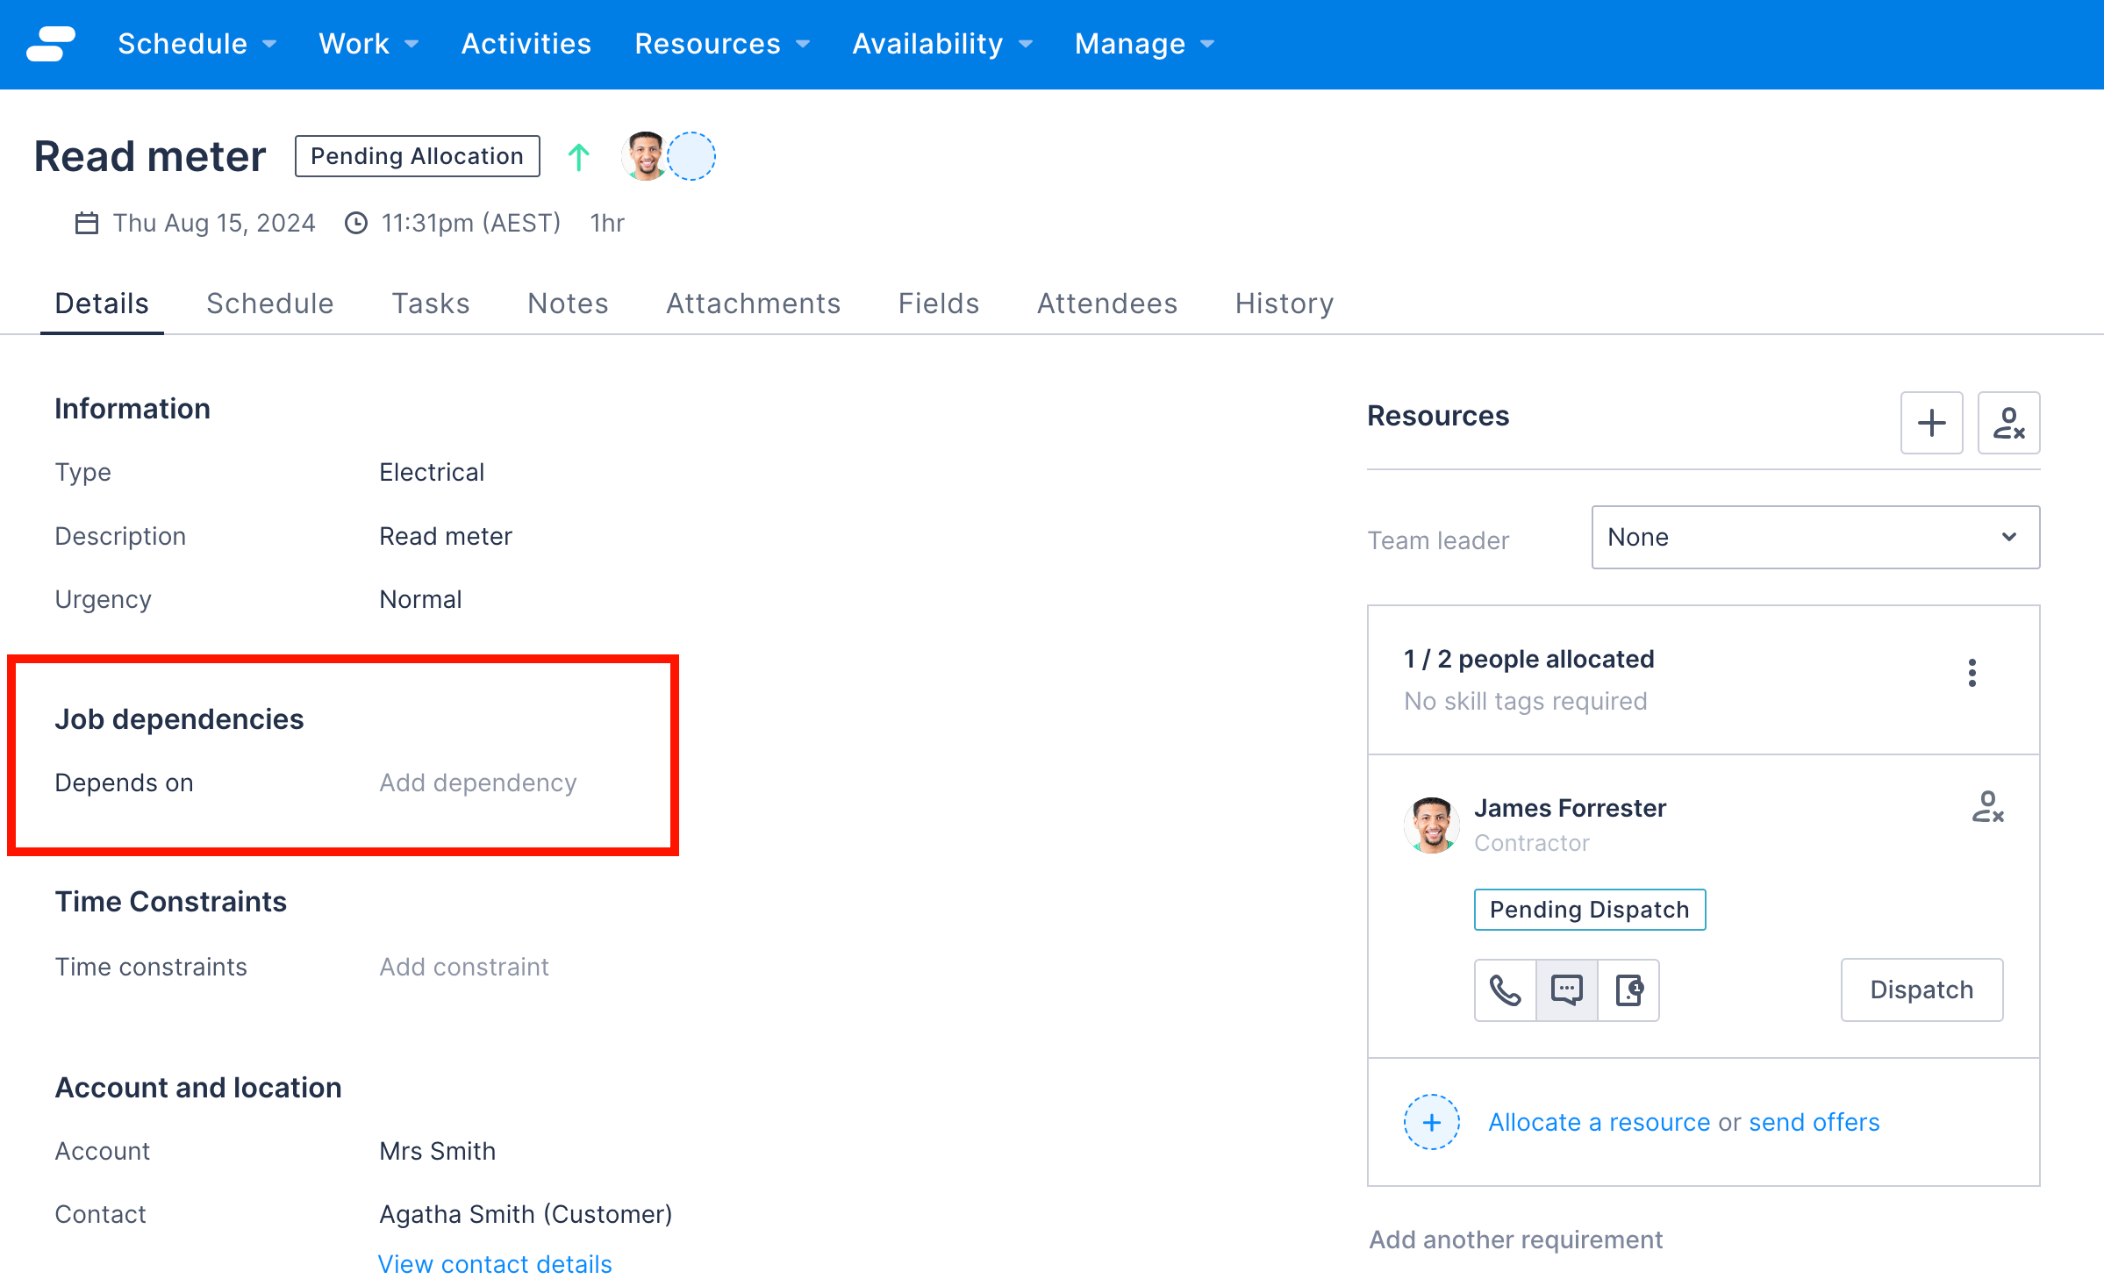The height and width of the screenshot is (1279, 2104).
Task: Click the priority up arrow icon next to job title
Action: tap(580, 156)
